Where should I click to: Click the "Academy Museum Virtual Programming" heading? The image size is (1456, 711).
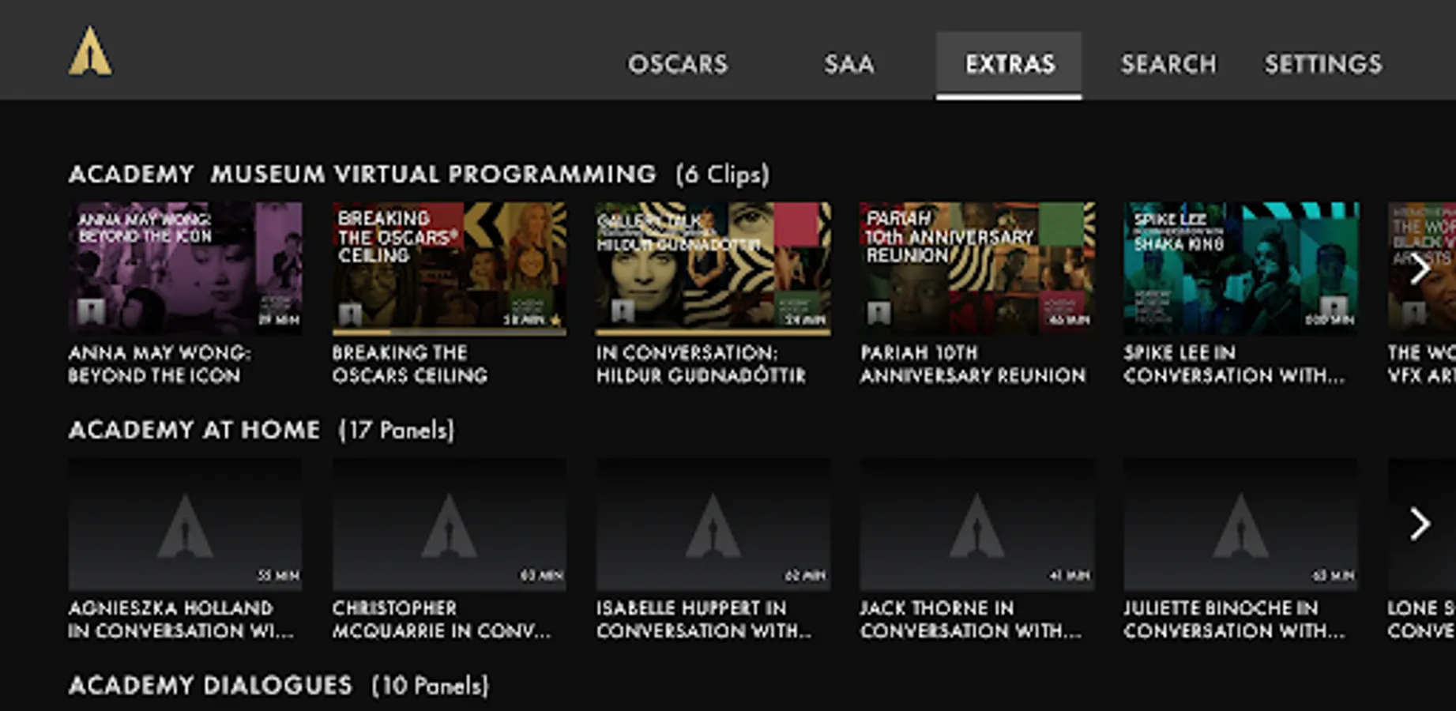pyautogui.click(x=363, y=174)
